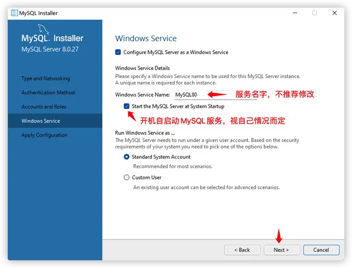
Task: Select the Standard System Account option
Action: (x=127, y=157)
